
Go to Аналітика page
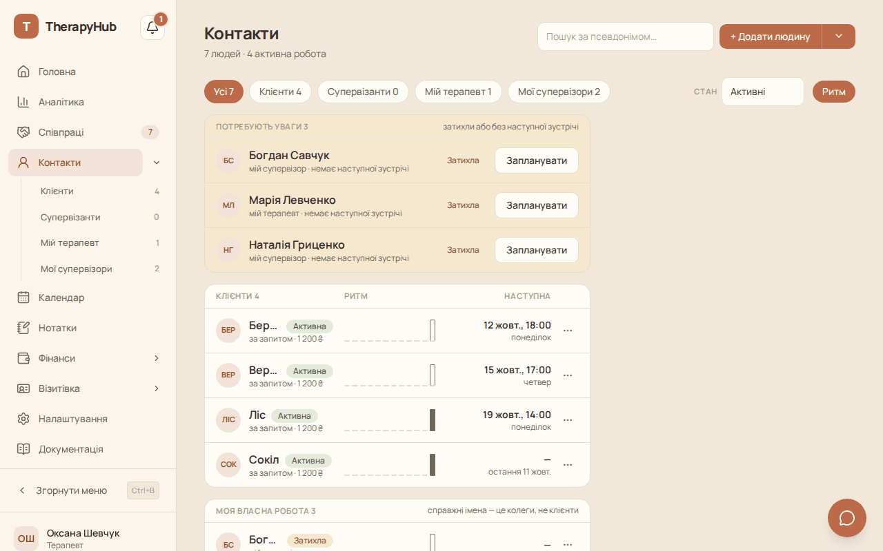pyautogui.click(x=88, y=102)
